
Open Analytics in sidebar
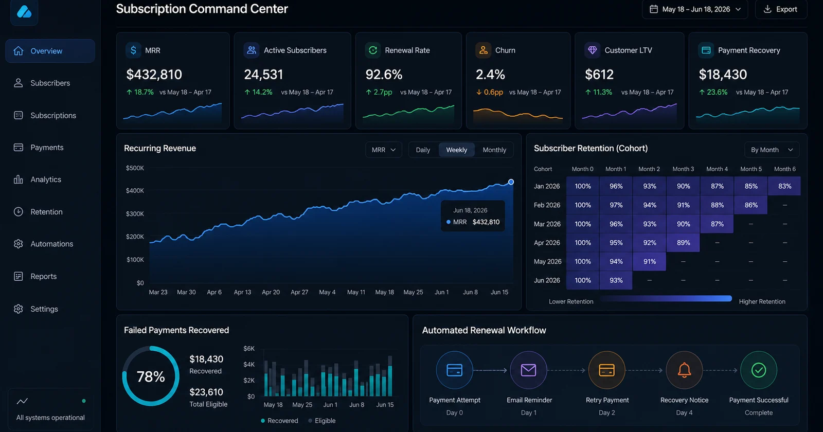[x=50, y=179]
